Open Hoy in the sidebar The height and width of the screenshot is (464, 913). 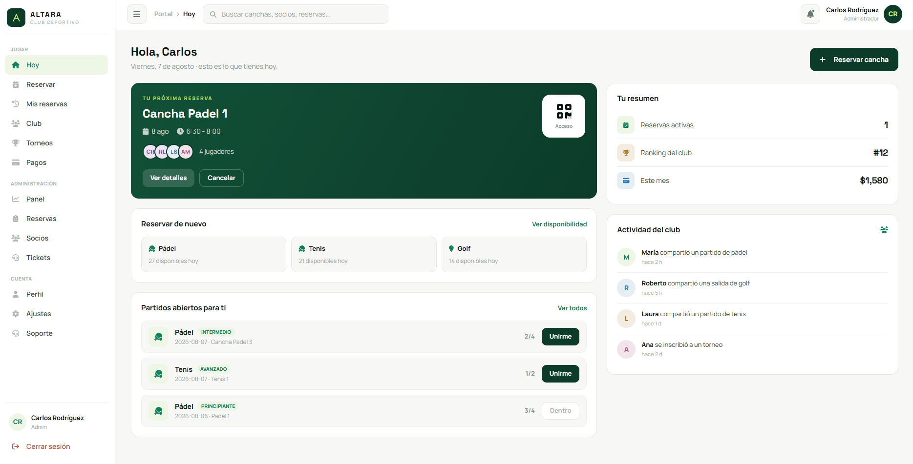tap(56, 65)
